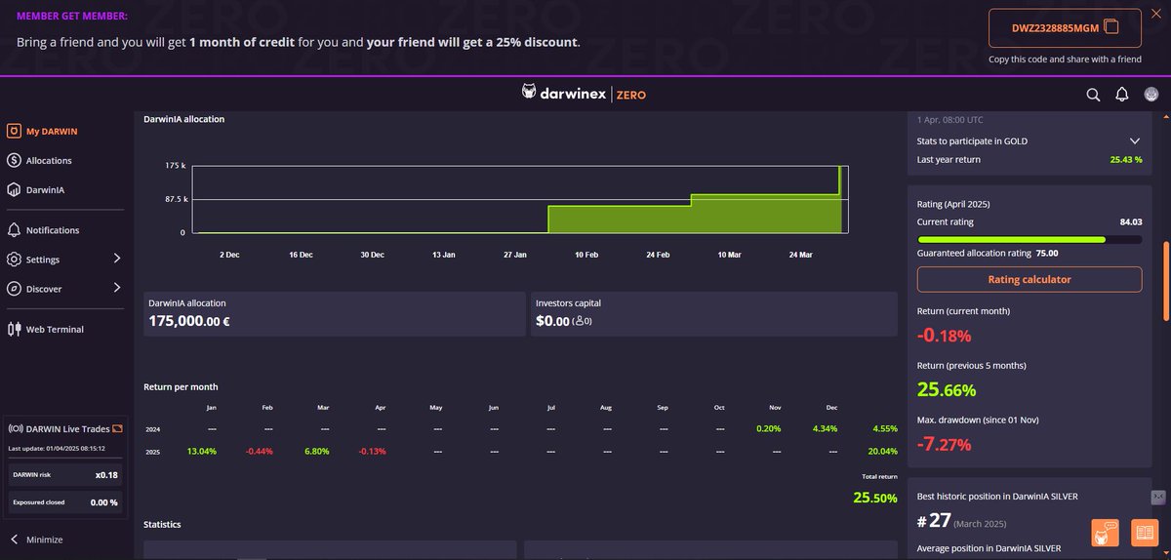Click the -0.18% current month return
The height and width of the screenshot is (560, 1171).
click(945, 336)
